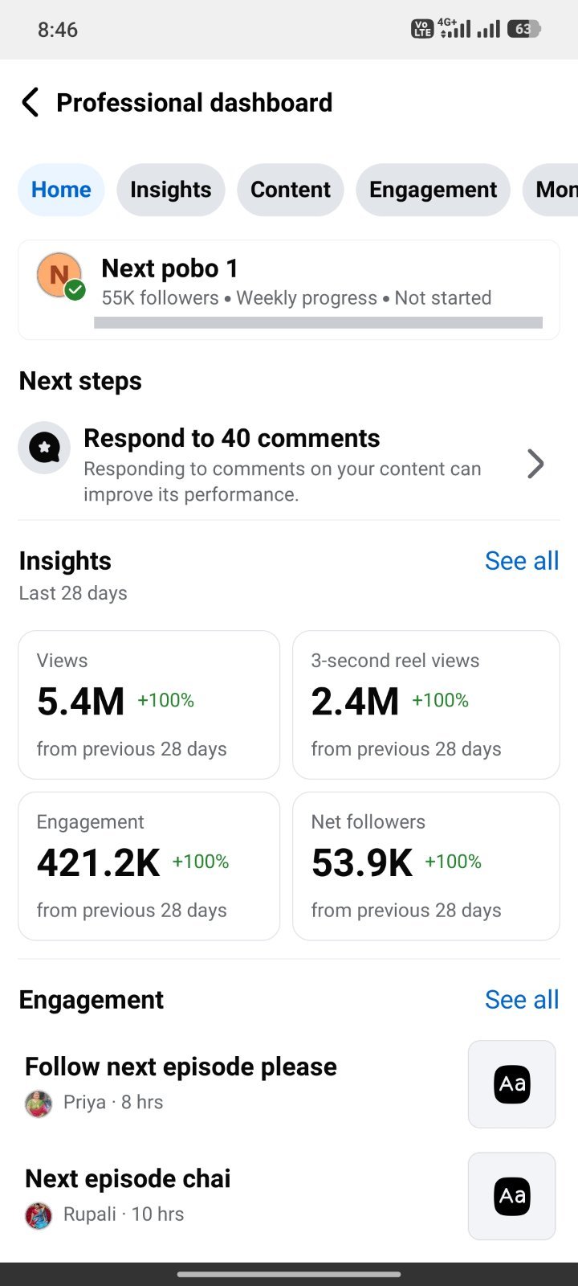
Task: Tap the comment star icon in Next steps
Action: [45, 448]
